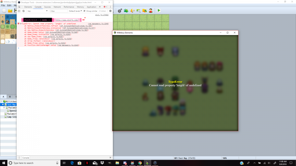Switch to the Network tab
This screenshot has height=166, width=296.
tap(57, 7)
